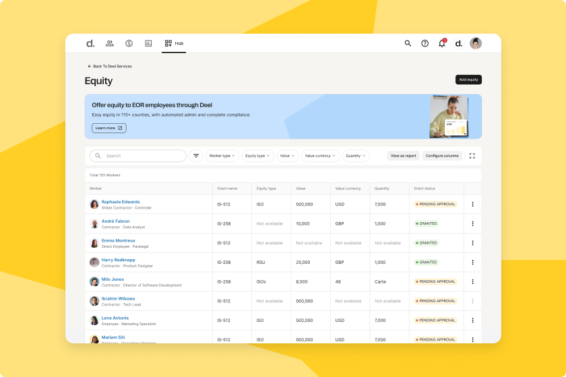Click the banner image of woman writing
Viewport: 566px width, 377px height.
(x=449, y=116)
